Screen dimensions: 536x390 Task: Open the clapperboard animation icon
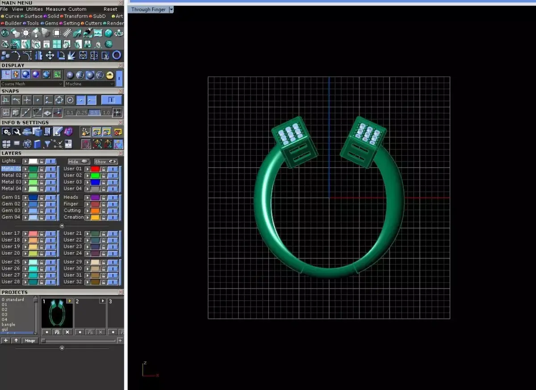click(x=15, y=44)
